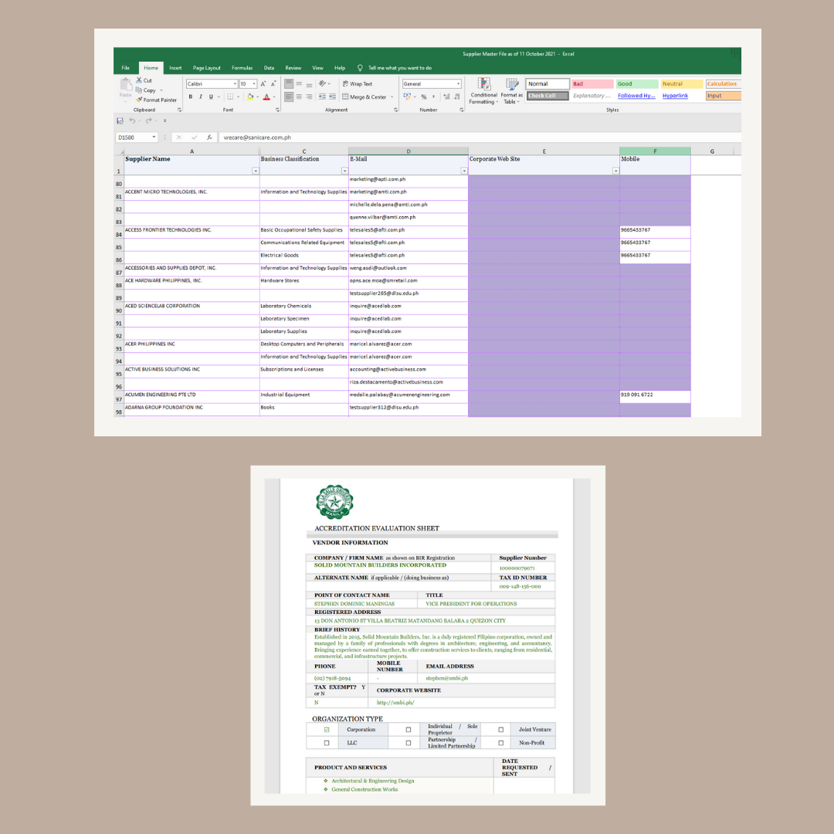Screen dimensions: 834x834
Task: Click the Bottom Align icon
Action: [309, 83]
